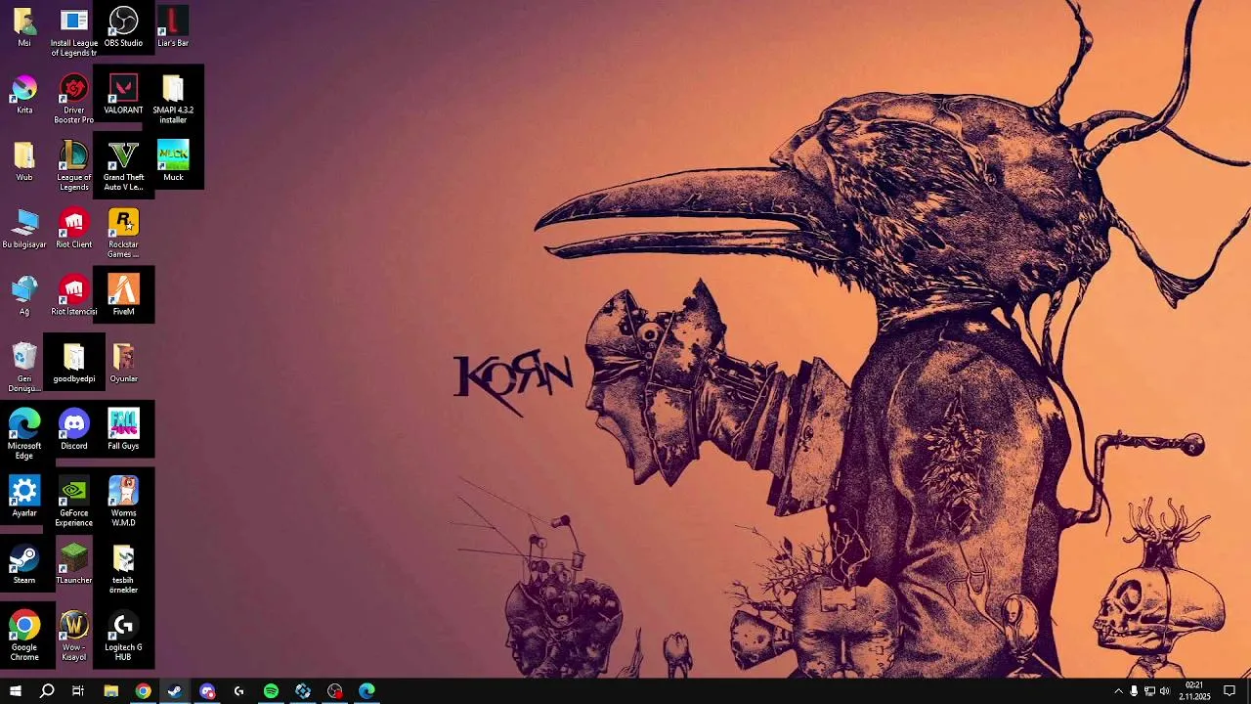Click the microphone tray icon

tap(1134, 691)
